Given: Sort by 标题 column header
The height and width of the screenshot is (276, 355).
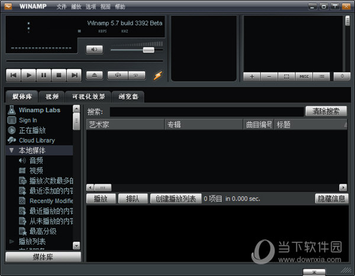Looking at the screenshot, I should (311, 124).
